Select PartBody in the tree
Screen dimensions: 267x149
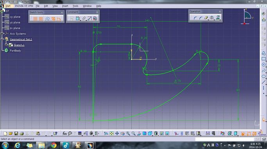pos(15,51)
